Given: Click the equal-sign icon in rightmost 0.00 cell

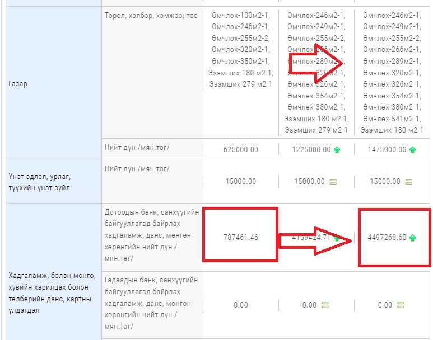Looking at the screenshot, I should (x=400, y=305).
